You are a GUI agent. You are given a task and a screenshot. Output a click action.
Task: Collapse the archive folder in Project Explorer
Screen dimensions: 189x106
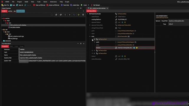pos(2,19)
